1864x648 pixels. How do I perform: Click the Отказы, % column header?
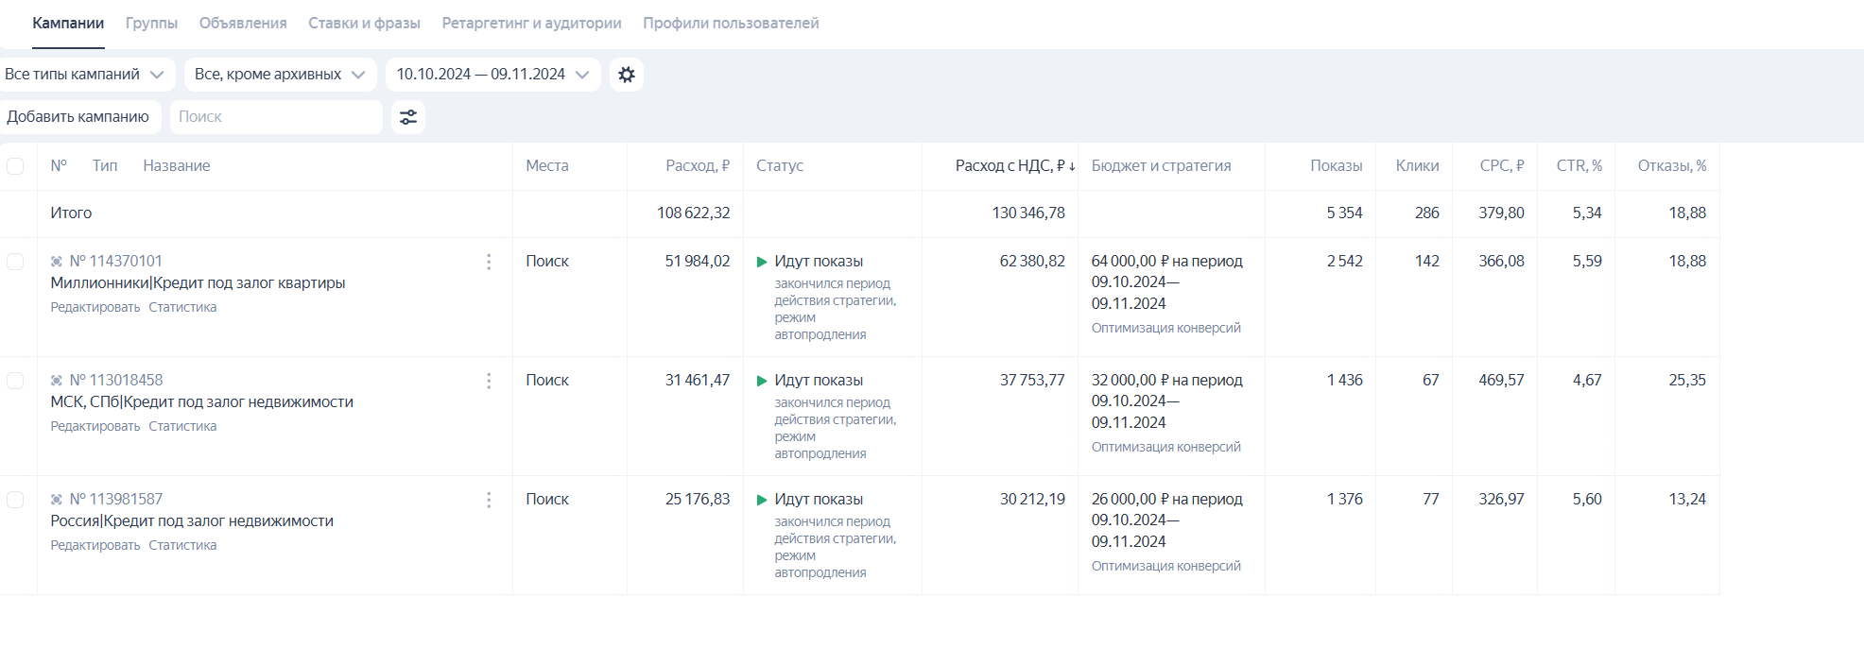[x=1672, y=166]
